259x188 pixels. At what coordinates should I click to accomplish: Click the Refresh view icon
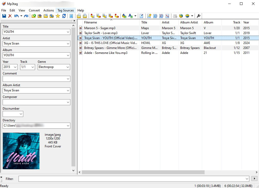click(x=64, y=16)
